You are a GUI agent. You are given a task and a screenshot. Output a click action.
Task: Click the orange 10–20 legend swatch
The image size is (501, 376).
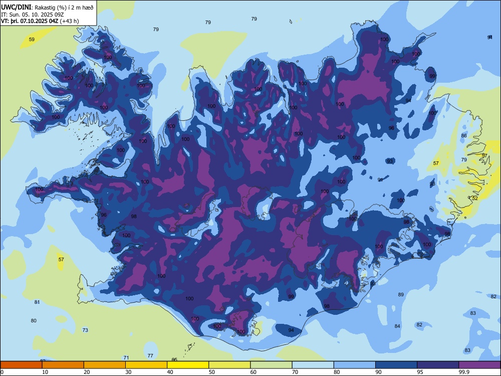tap(63, 365)
